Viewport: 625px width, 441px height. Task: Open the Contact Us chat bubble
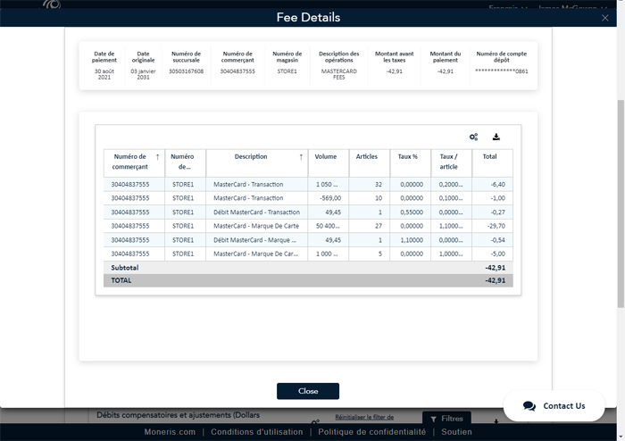tap(554, 405)
